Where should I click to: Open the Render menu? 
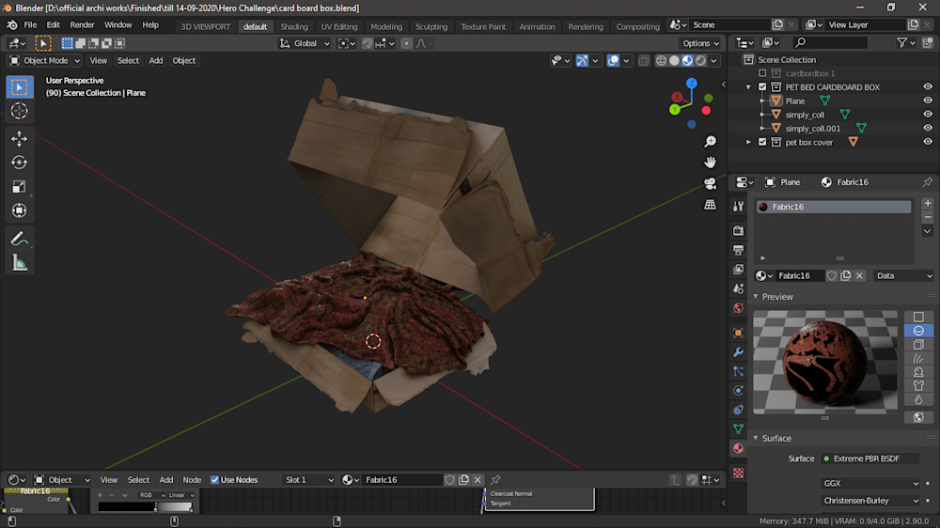pyautogui.click(x=83, y=24)
